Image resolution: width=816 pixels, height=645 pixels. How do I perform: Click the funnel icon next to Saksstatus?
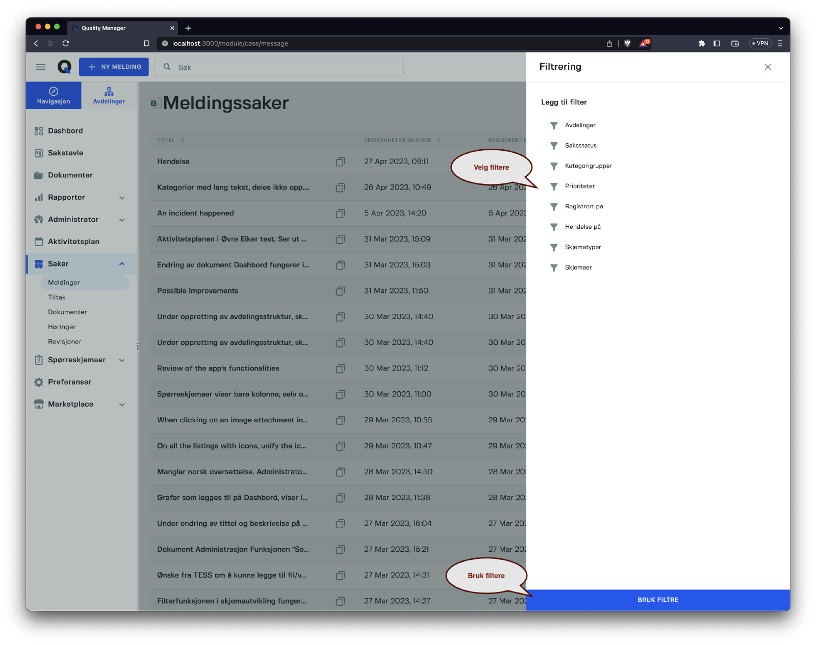point(554,146)
